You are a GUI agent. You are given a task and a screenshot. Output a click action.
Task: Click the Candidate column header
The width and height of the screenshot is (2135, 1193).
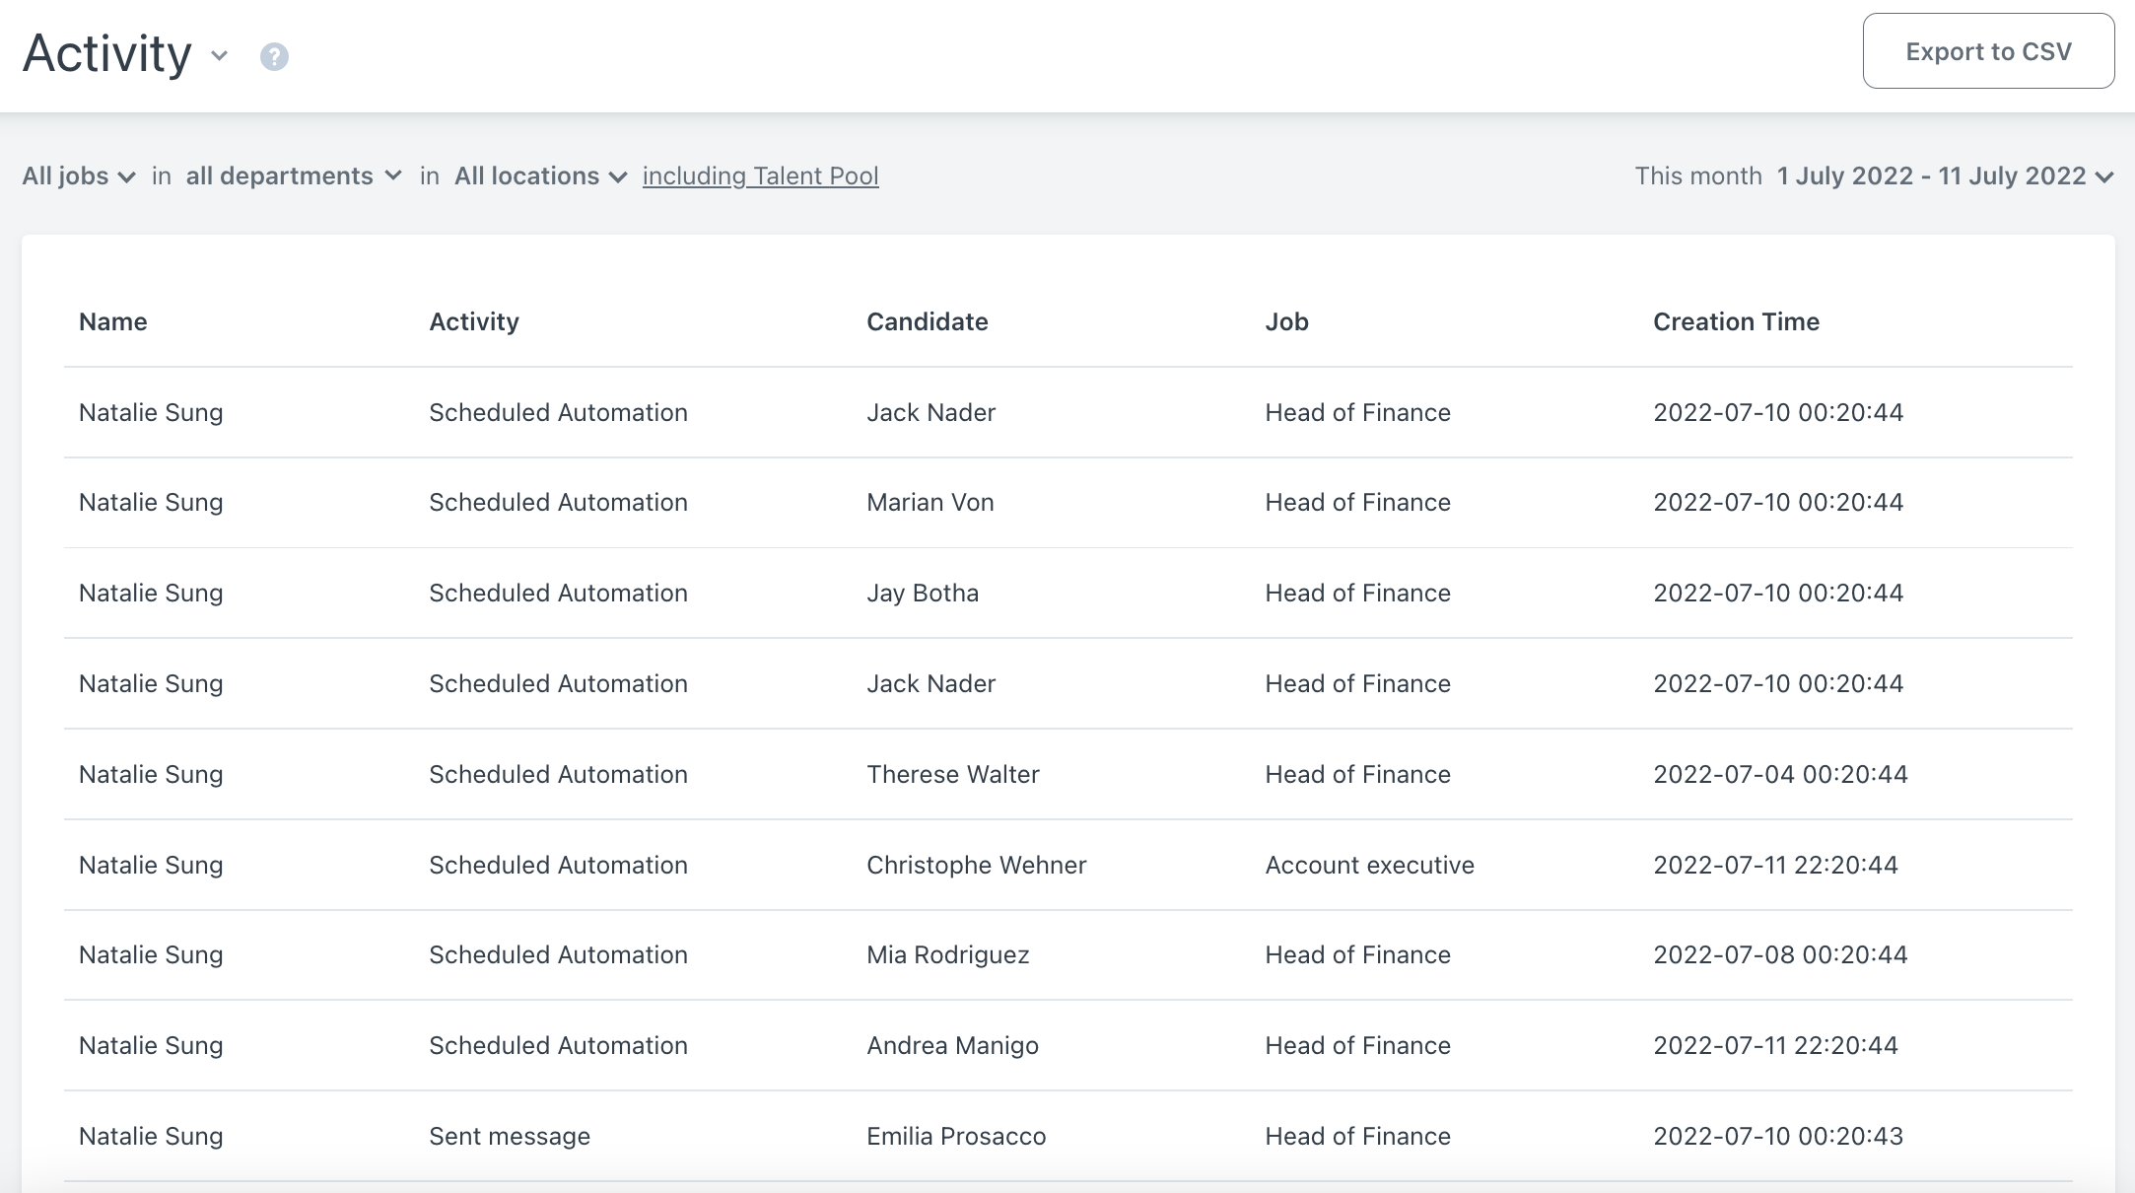point(928,321)
